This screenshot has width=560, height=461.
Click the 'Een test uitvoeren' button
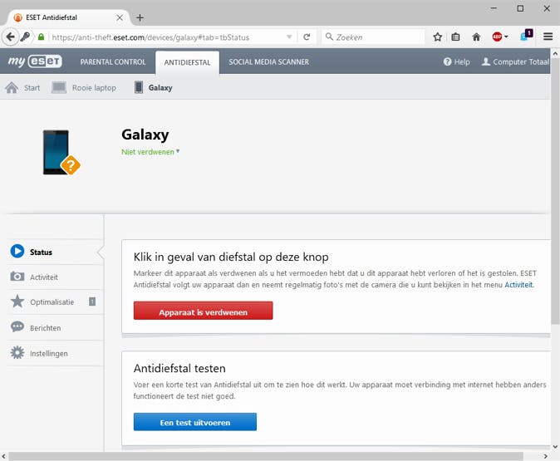click(194, 422)
